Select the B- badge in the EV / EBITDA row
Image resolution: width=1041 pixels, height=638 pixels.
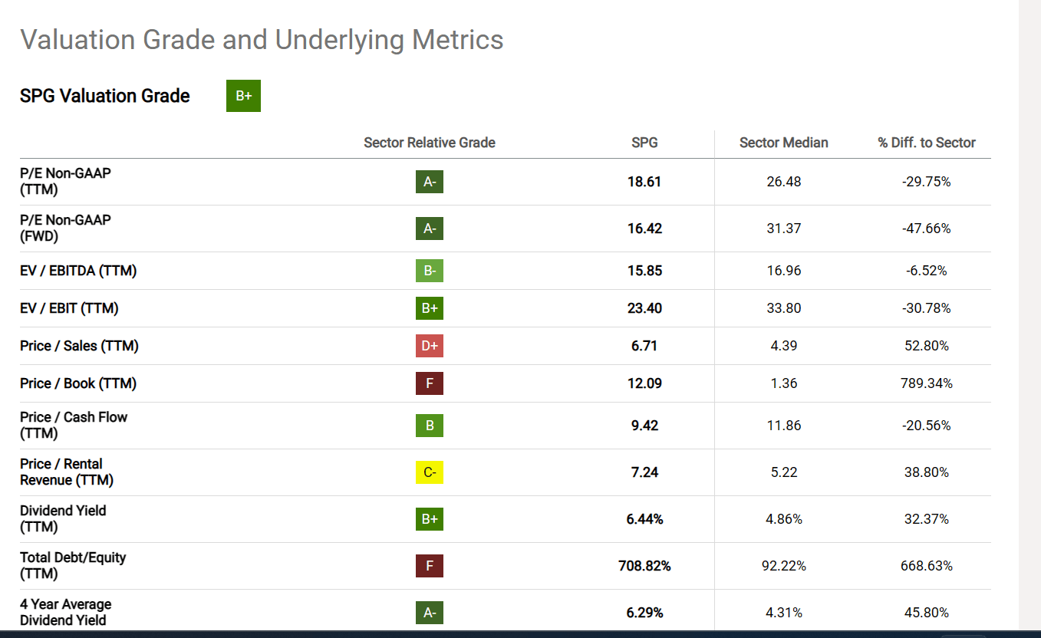(x=430, y=271)
